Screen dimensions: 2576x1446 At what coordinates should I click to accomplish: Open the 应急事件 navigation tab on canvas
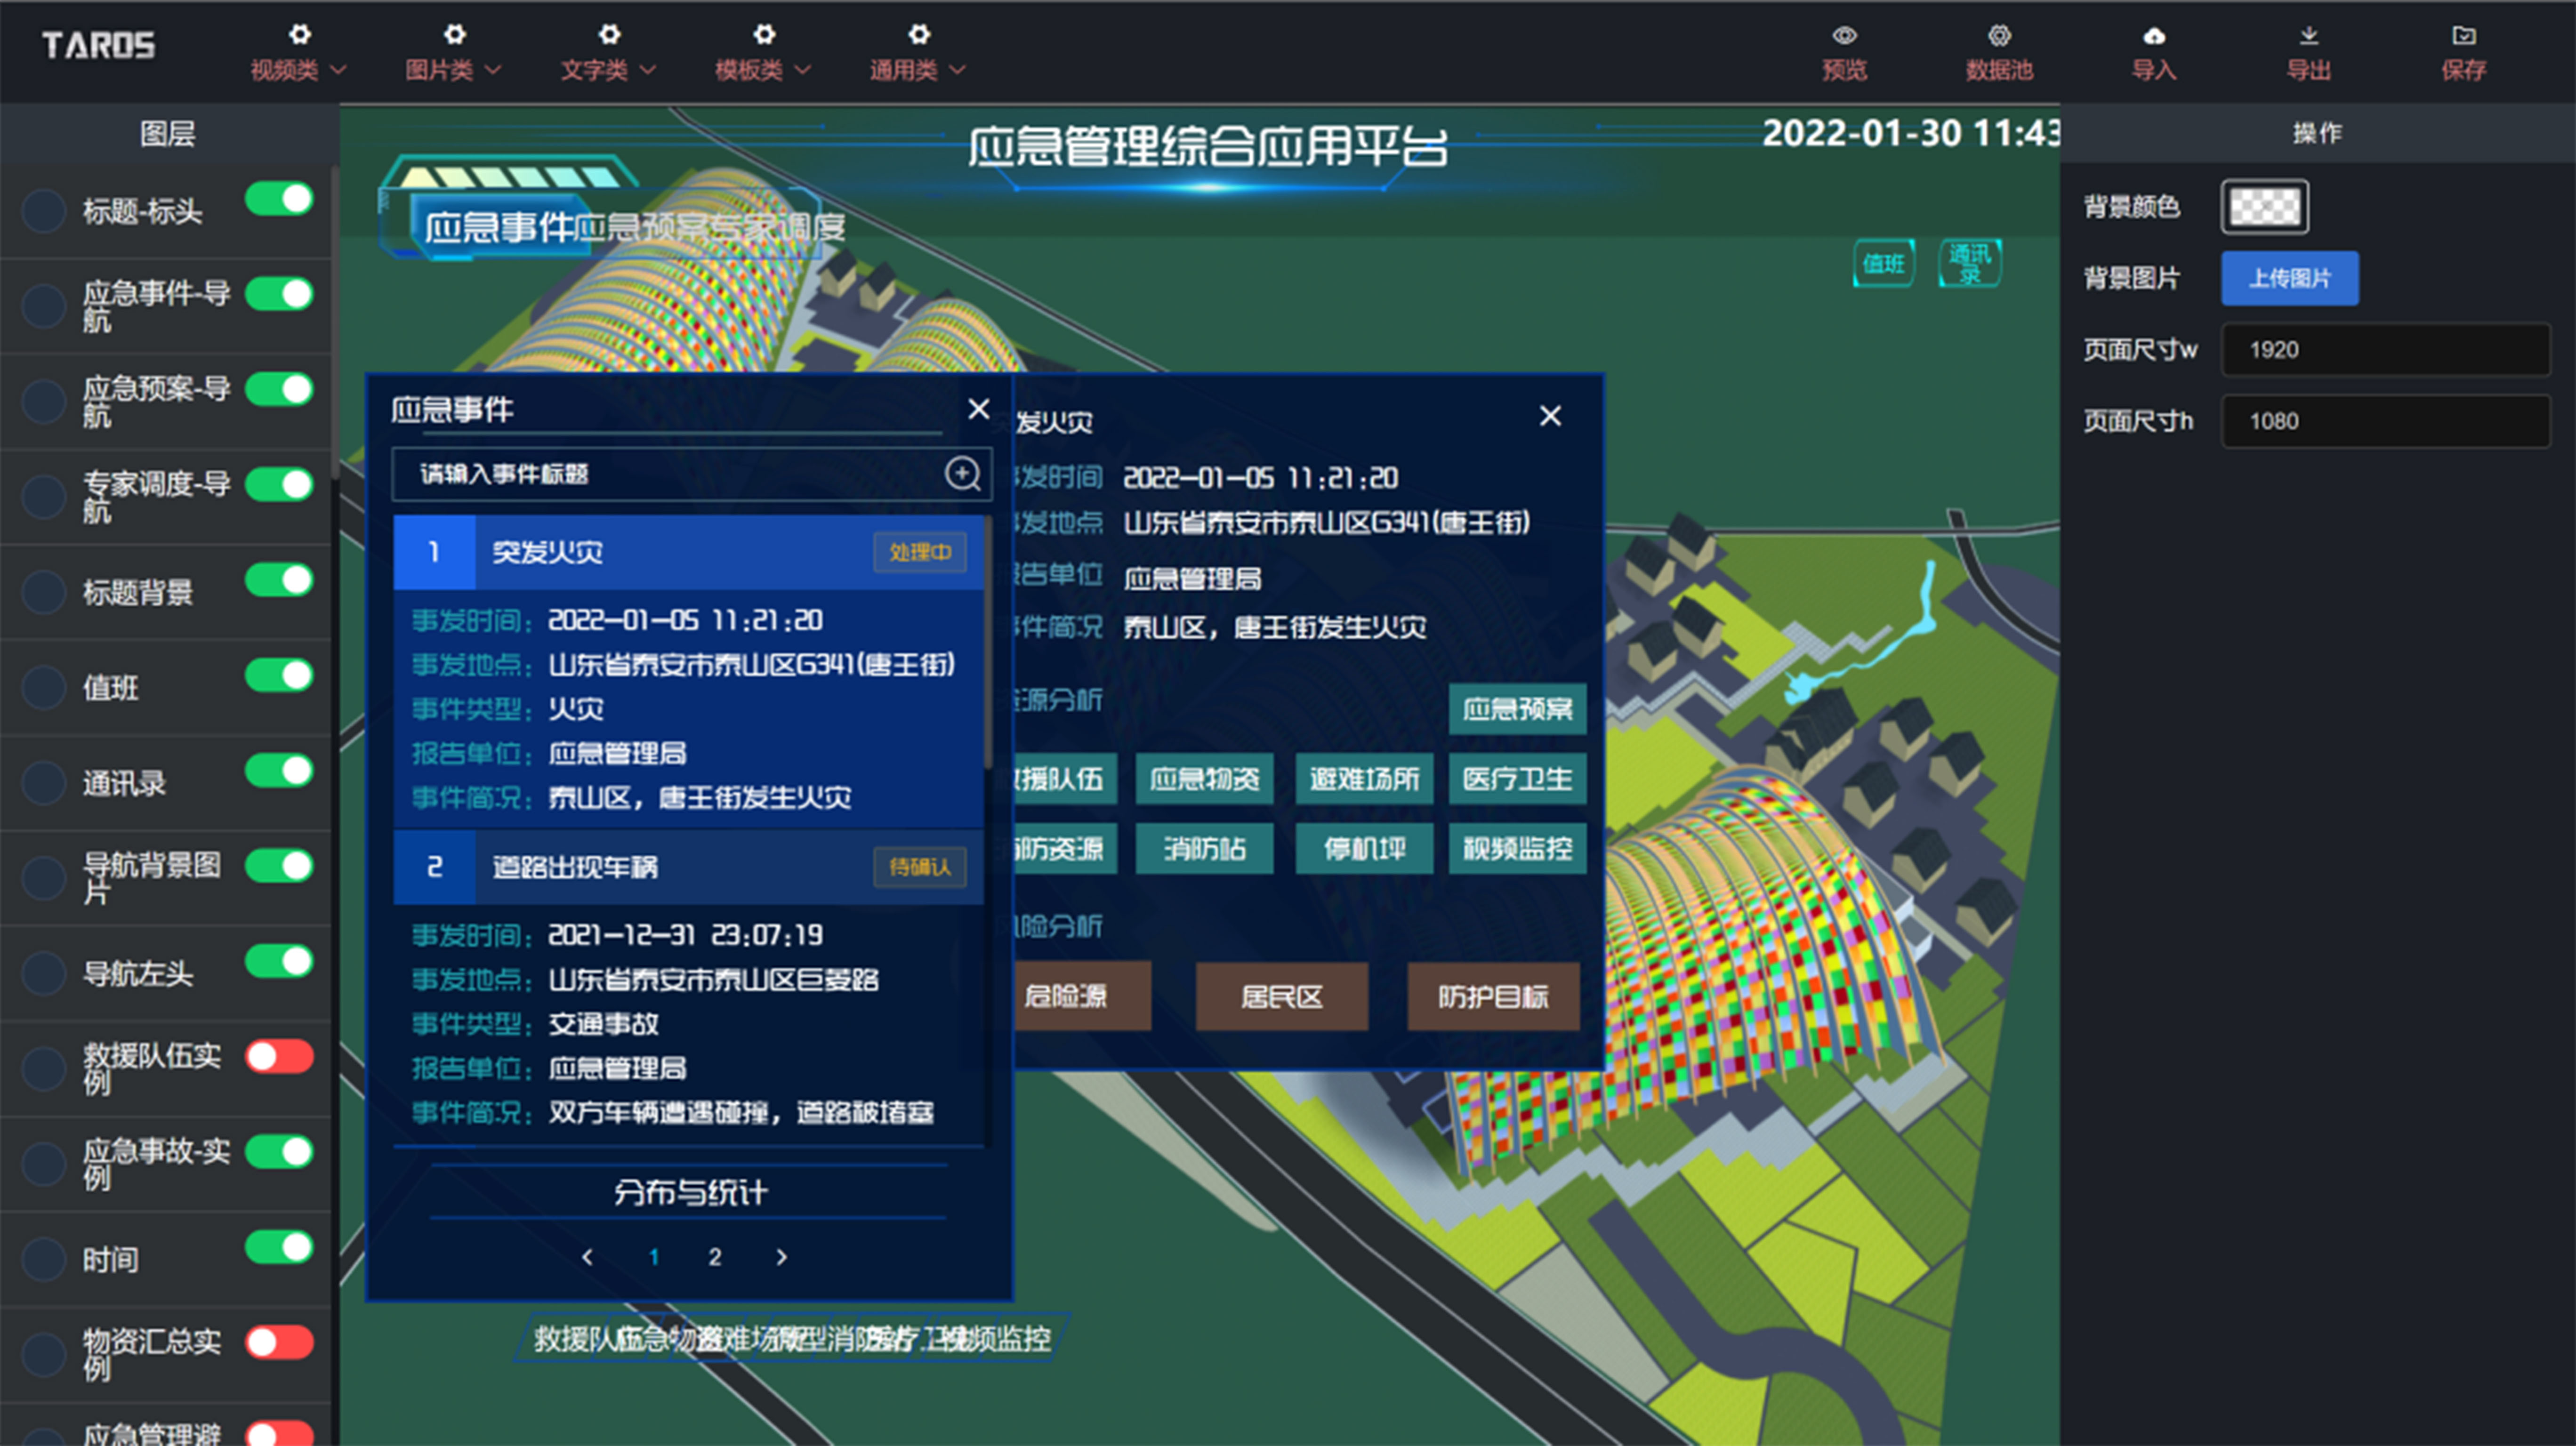[499, 228]
